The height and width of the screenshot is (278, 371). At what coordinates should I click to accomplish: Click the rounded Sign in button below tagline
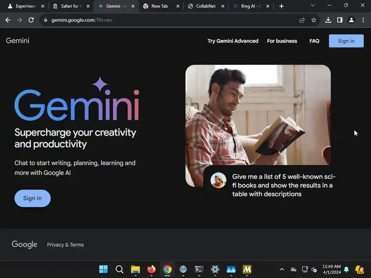pyautogui.click(x=32, y=198)
